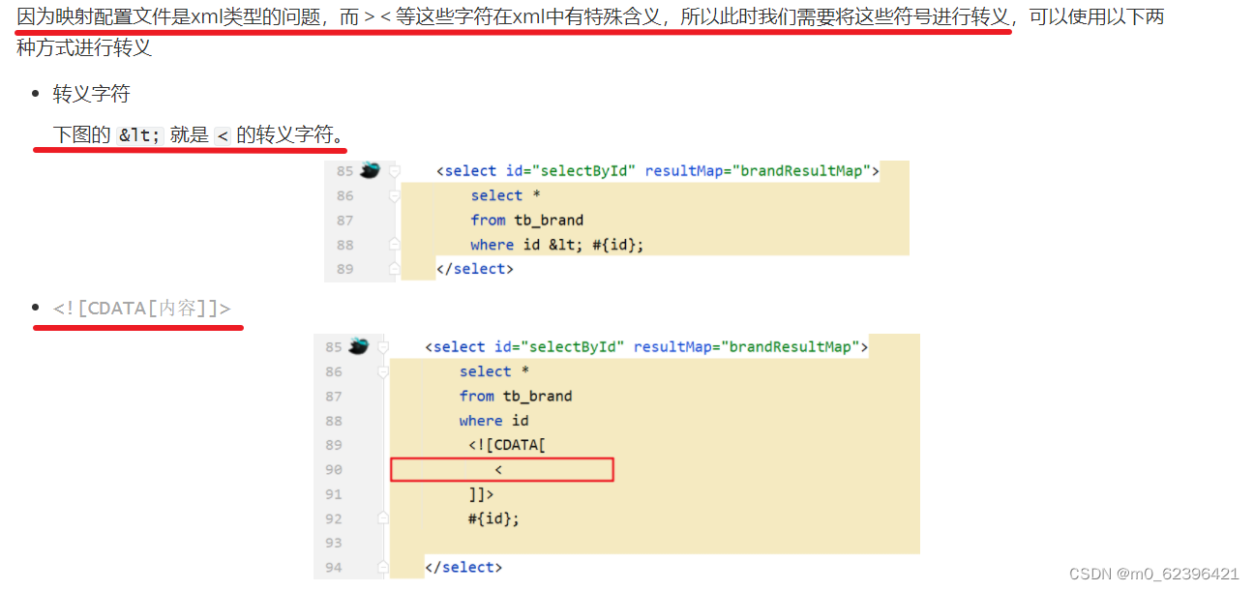This screenshot has height=591, width=1254.
Task: Click the inline code '<' before '的转义字符'
Action: (x=223, y=135)
